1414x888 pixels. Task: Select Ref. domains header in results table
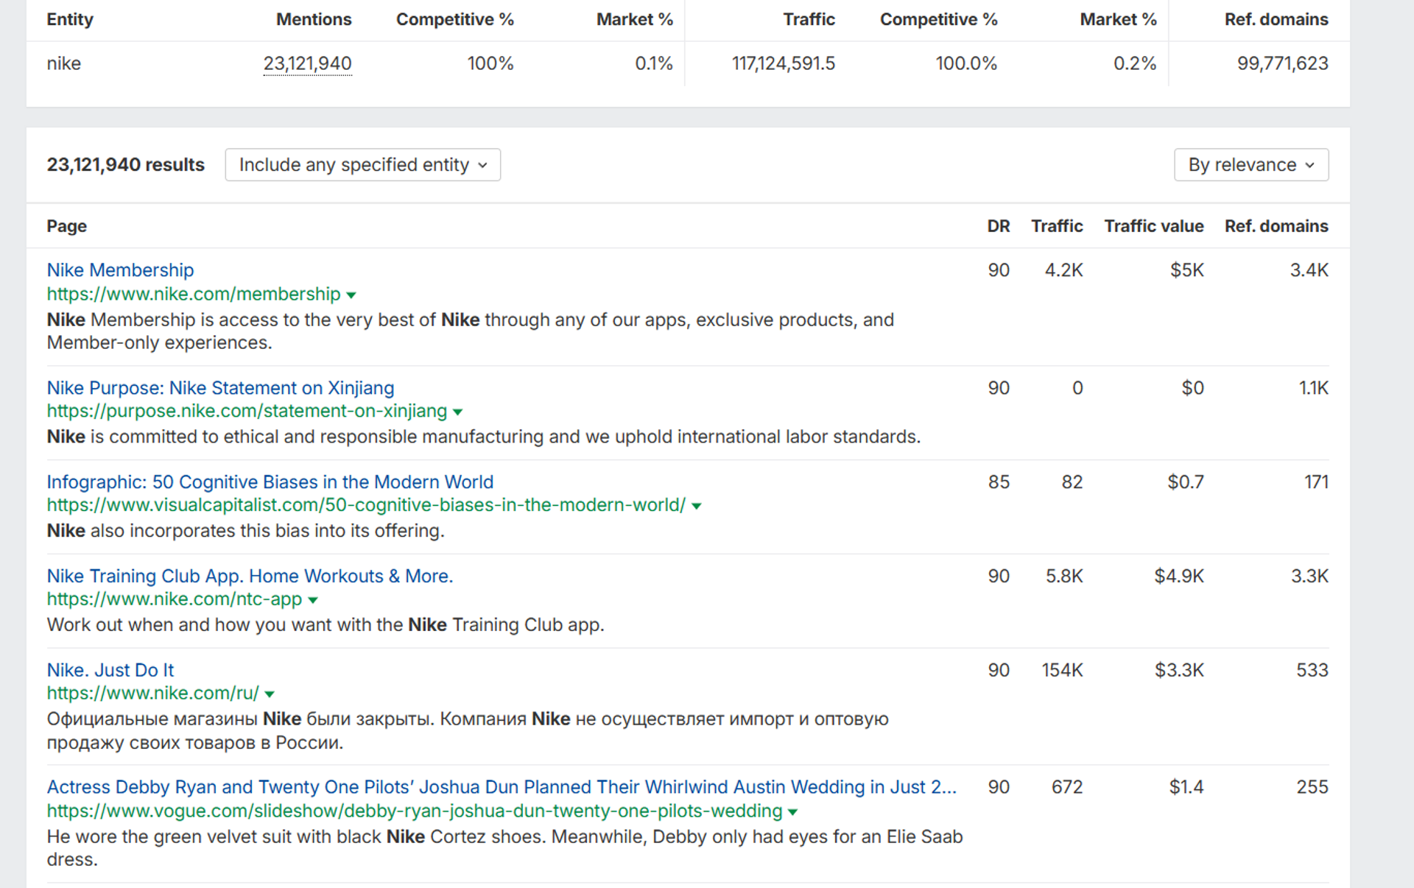[x=1276, y=226]
